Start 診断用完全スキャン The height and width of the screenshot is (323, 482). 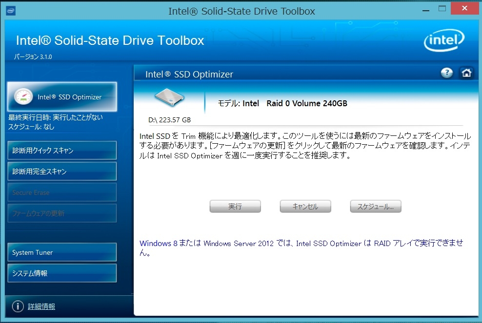(62, 171)
